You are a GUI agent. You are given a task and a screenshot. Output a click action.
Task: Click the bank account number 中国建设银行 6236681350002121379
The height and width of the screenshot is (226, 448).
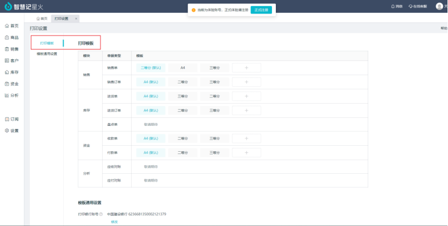click(137, 214)
